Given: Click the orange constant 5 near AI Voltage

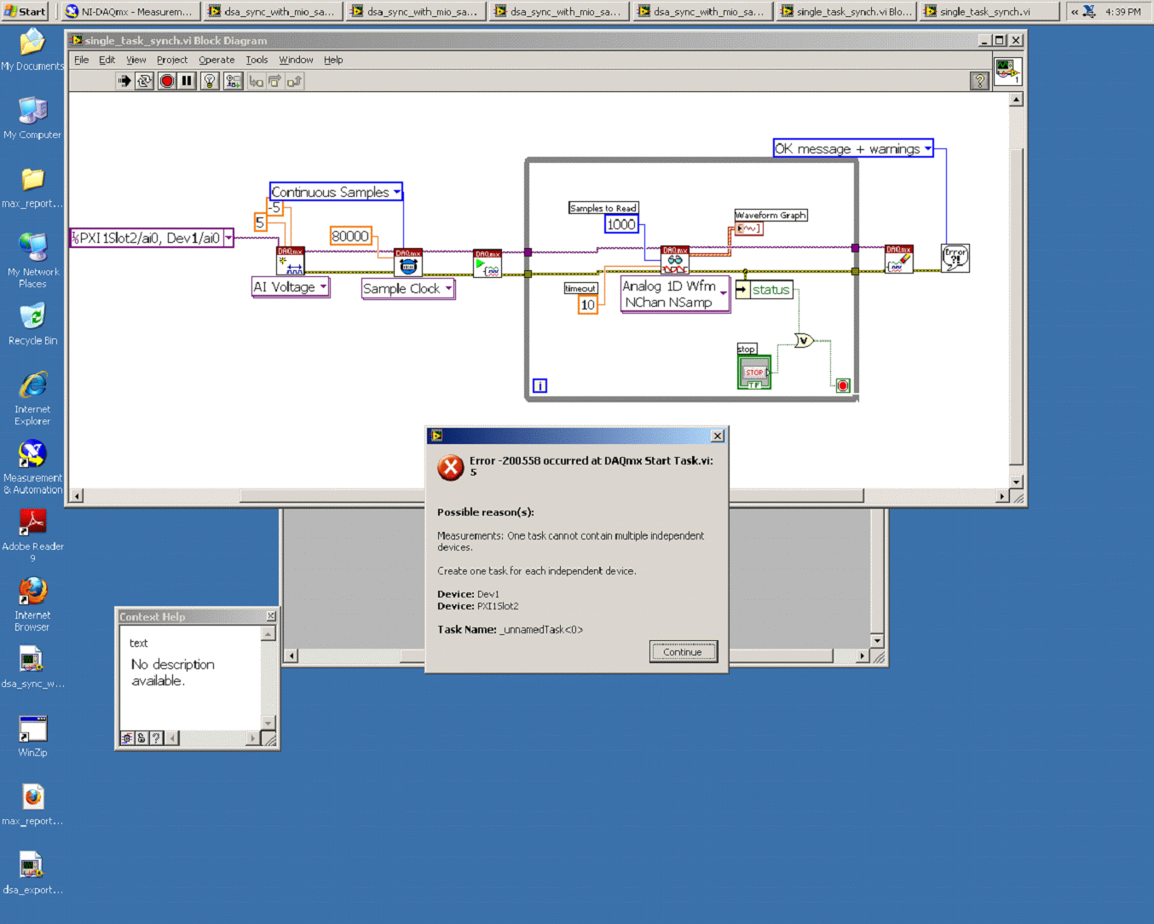Looking at the screenshot, I should coord(260,222).
